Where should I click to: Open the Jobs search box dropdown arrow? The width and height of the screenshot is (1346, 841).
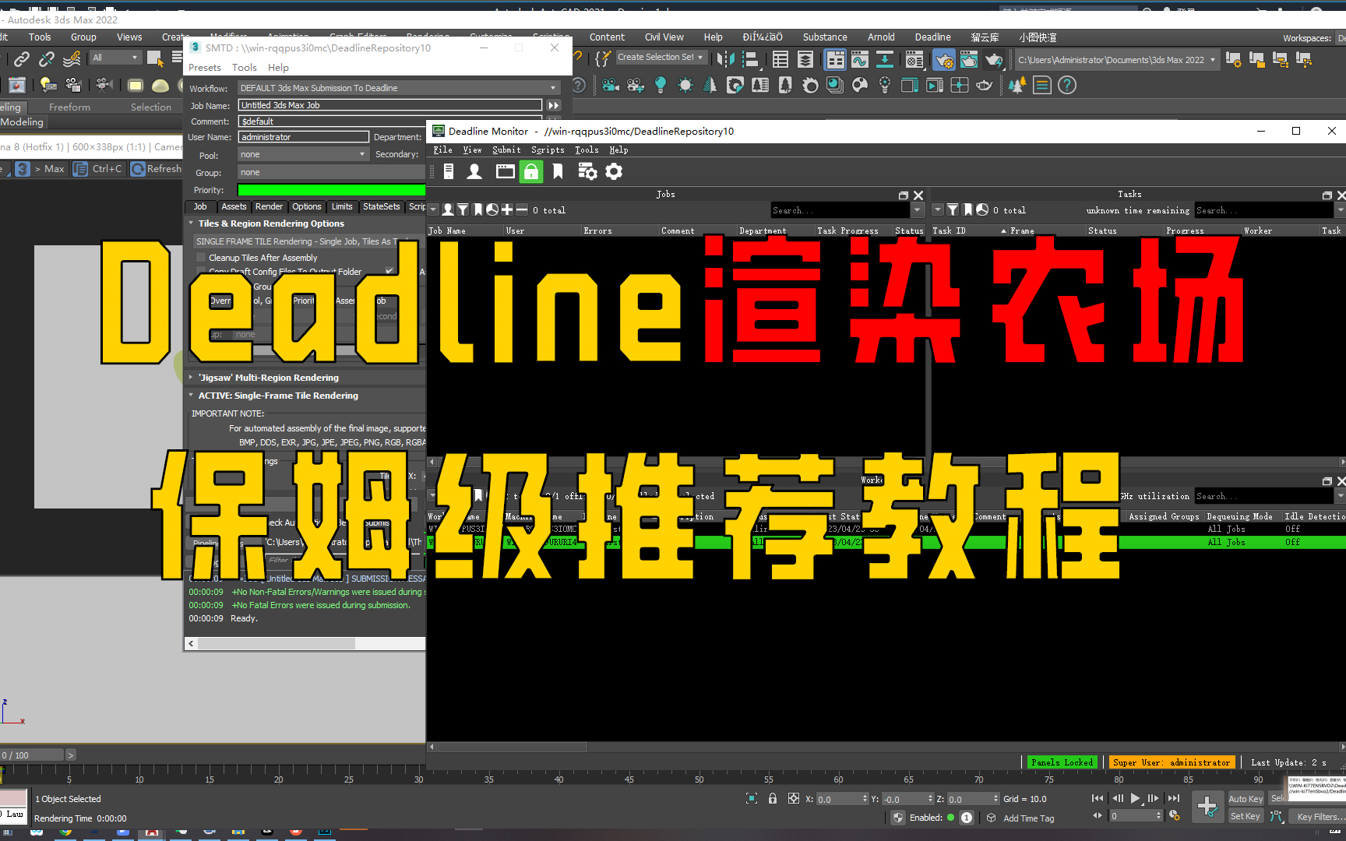[x=917, y=210]
